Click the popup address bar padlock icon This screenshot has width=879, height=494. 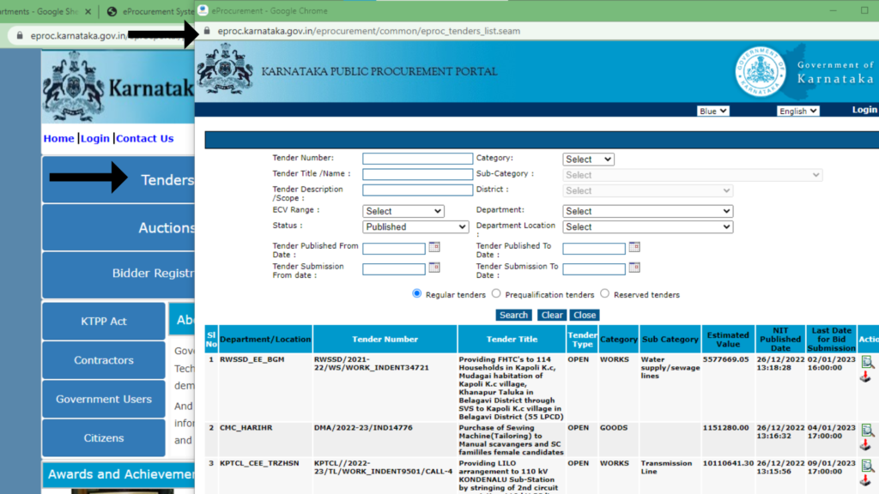207,31
